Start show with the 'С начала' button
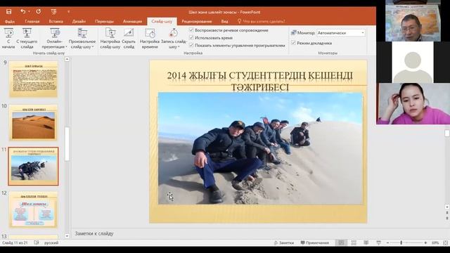Screen dimensions: 450x253 point(8,38)
